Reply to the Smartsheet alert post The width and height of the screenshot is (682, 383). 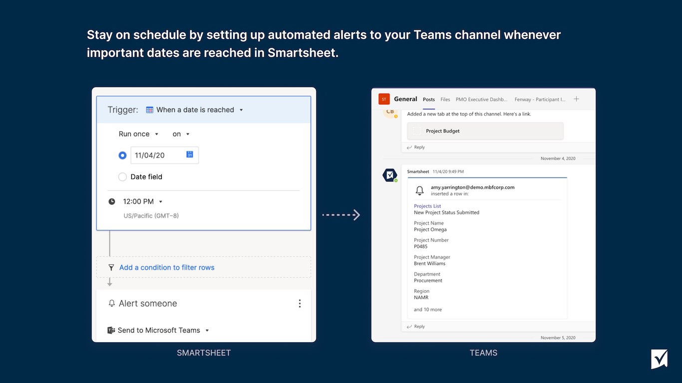click(416, 327)
